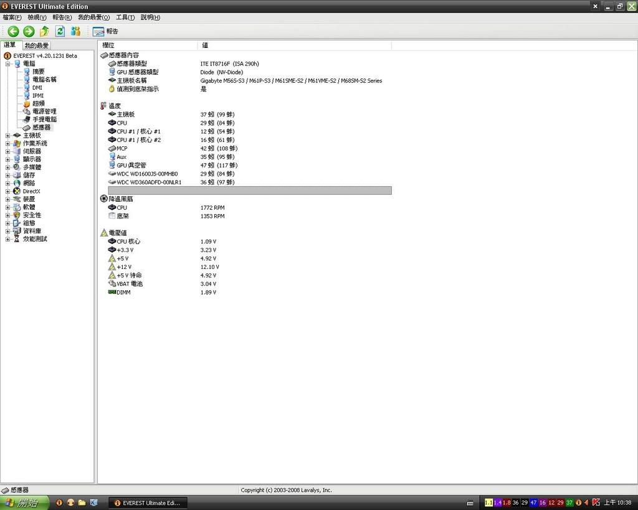638x510 pixels.
Task: Expand the 作業系統 tree branch
Action: point(7,144)
